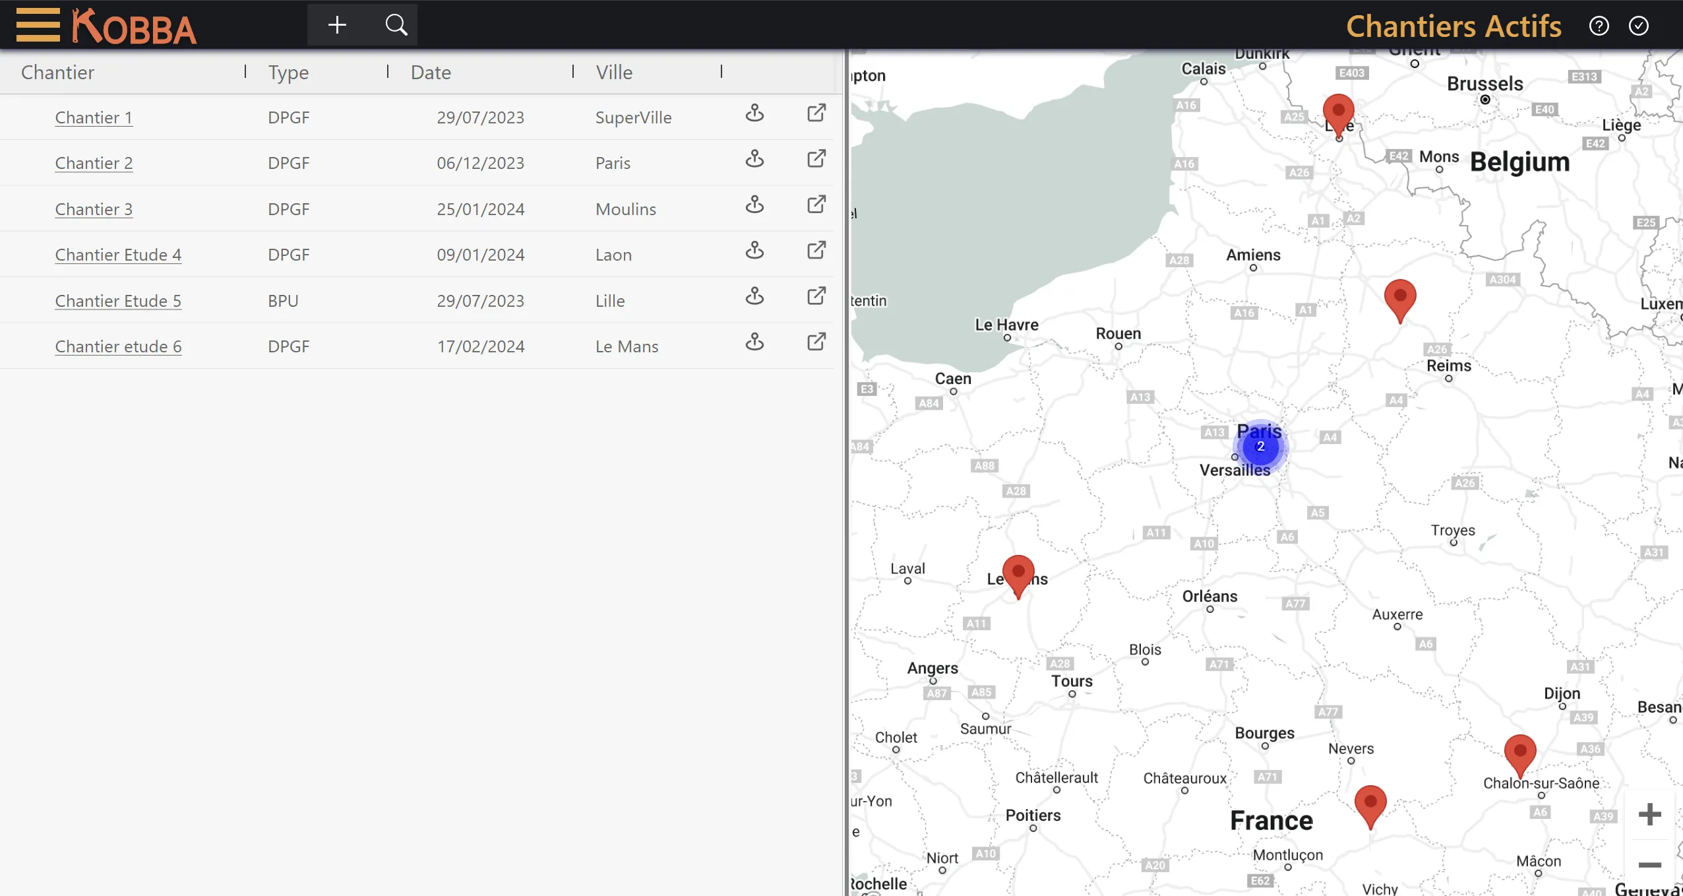Image resolution: width=1683 pixels, height=896 pixels.
Task: Open Chantier 2 external link icon
Action: coord(816,158)
